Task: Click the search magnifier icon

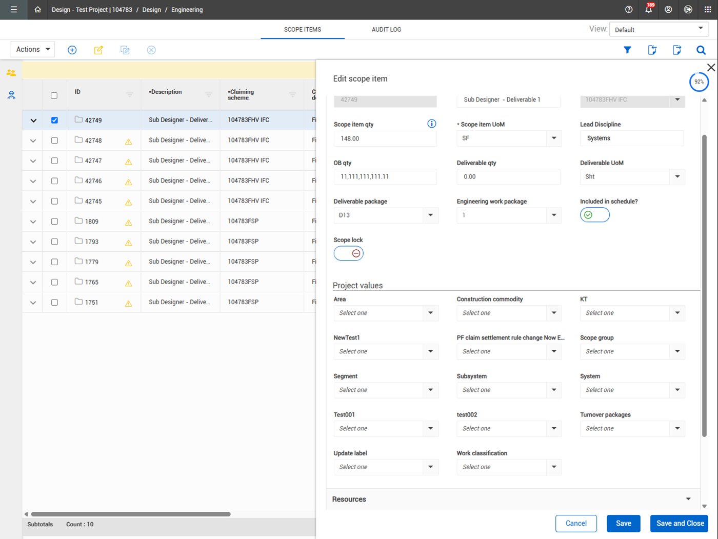Action: click(701, 50)
